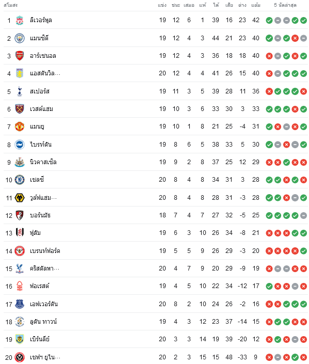The height and width of the screenshot is (364, 309).
Task: Click Liverpool's most recent win indicator
Action: [x=303, y=21]
